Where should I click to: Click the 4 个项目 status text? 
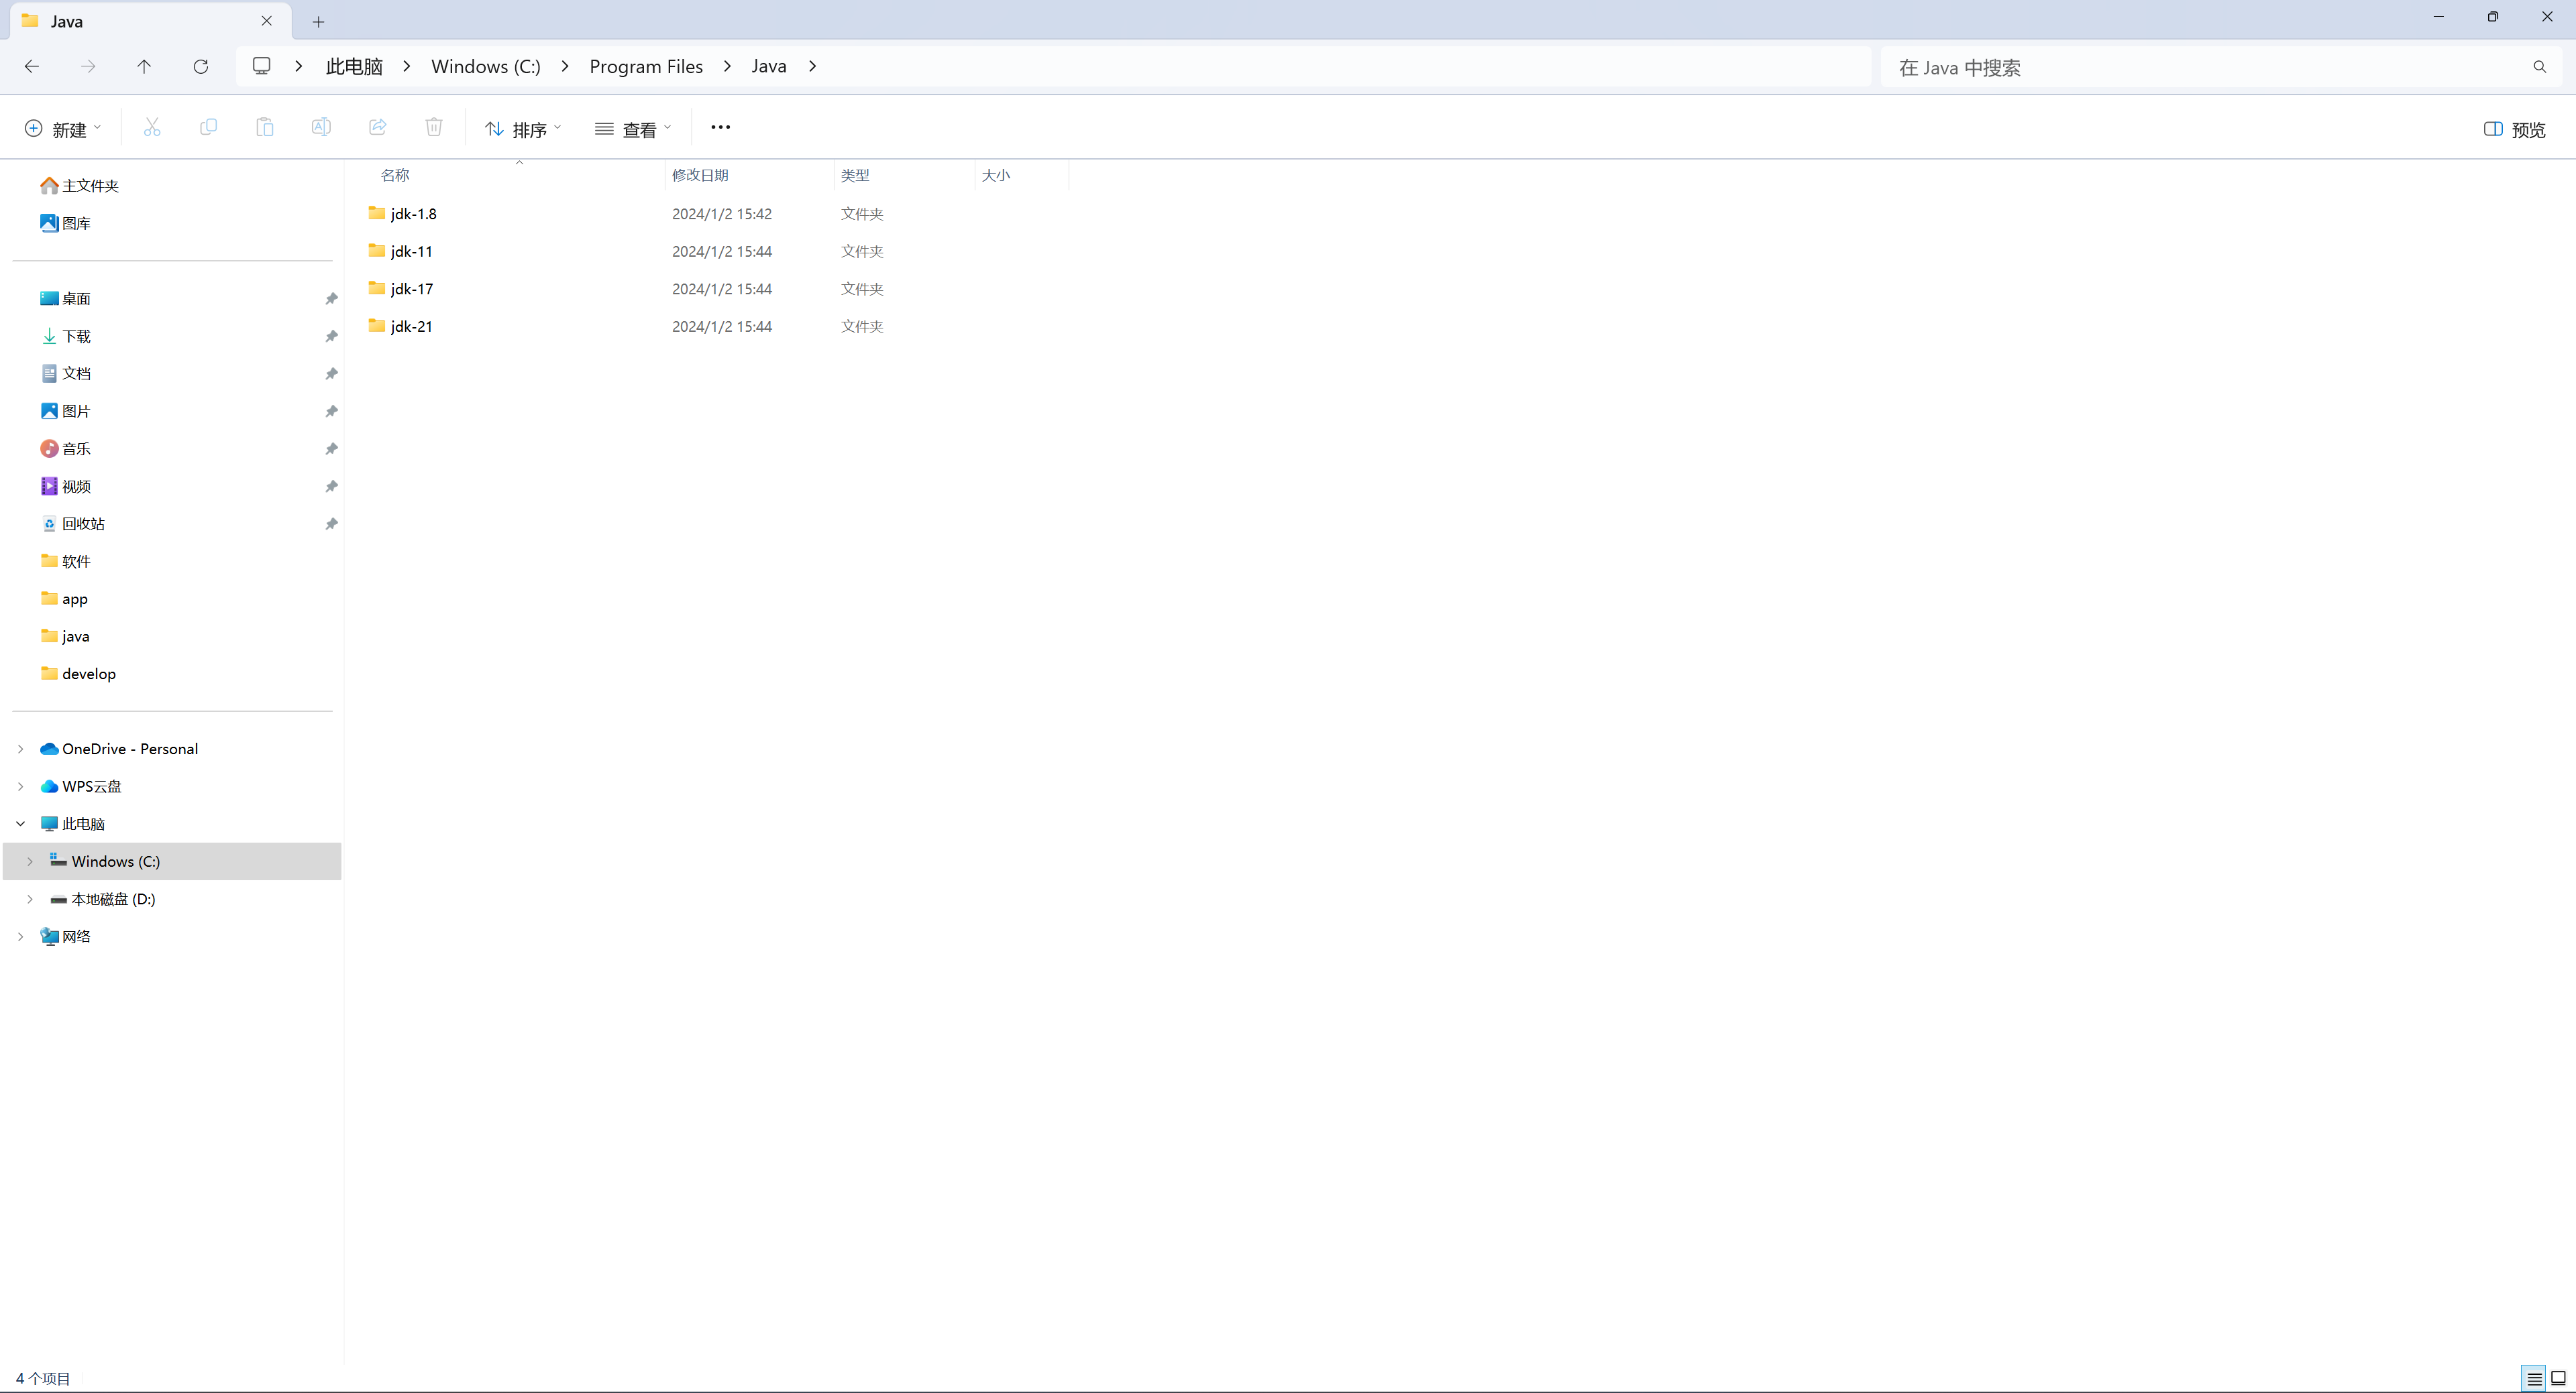coord(43,1379)
